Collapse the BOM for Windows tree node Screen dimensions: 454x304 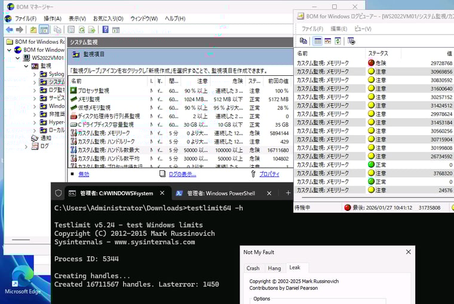pyautogui.click(x=10, y=50)
